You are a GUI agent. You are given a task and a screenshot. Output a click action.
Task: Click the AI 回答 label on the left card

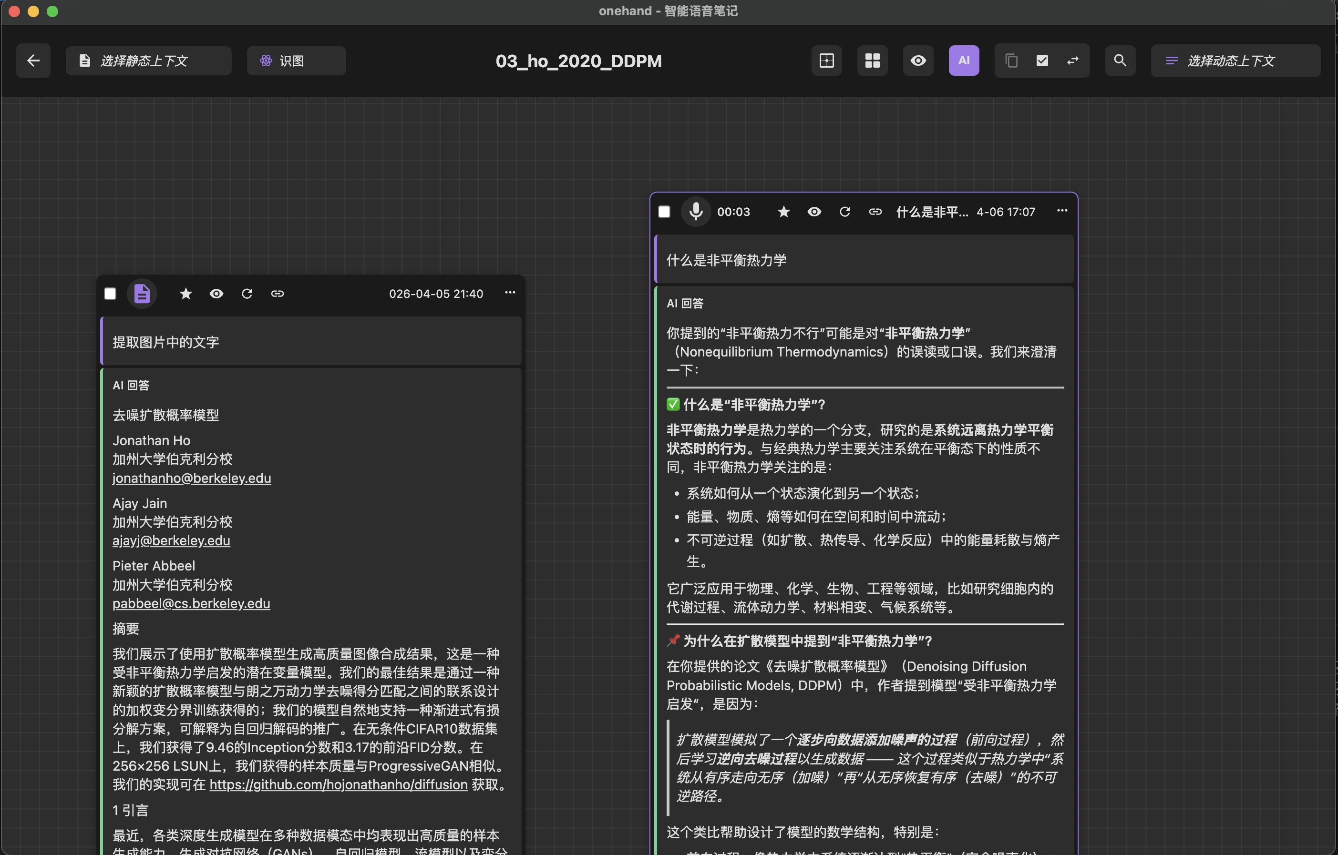[x=131, y=385]
